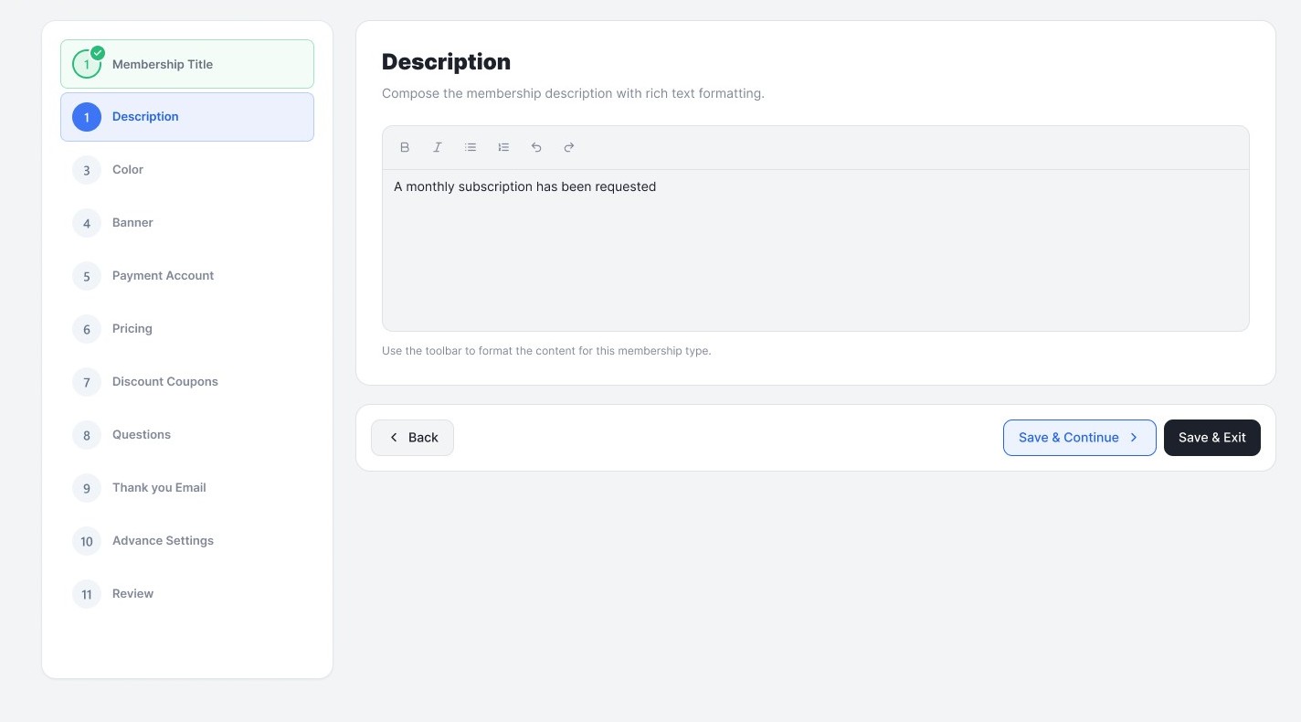Image resolution: width=1301 pixels, height=722 pixels.
Task: Insert a bulleted list
Action: tap(471, 147)
